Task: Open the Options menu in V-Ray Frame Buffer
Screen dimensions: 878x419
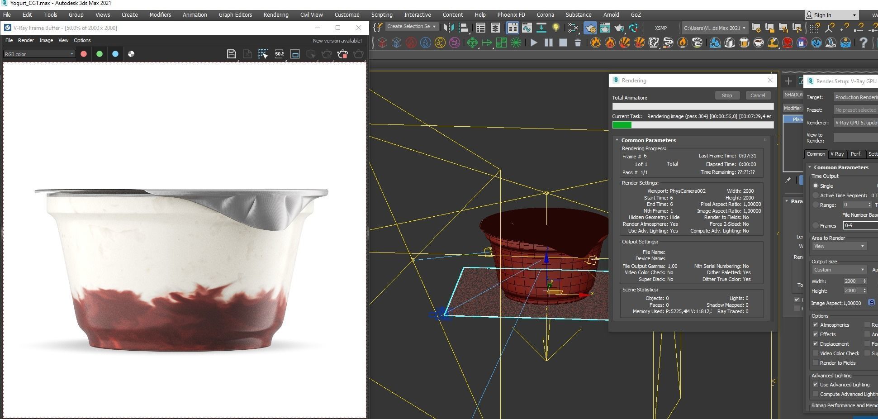Action: click(82, 40)
